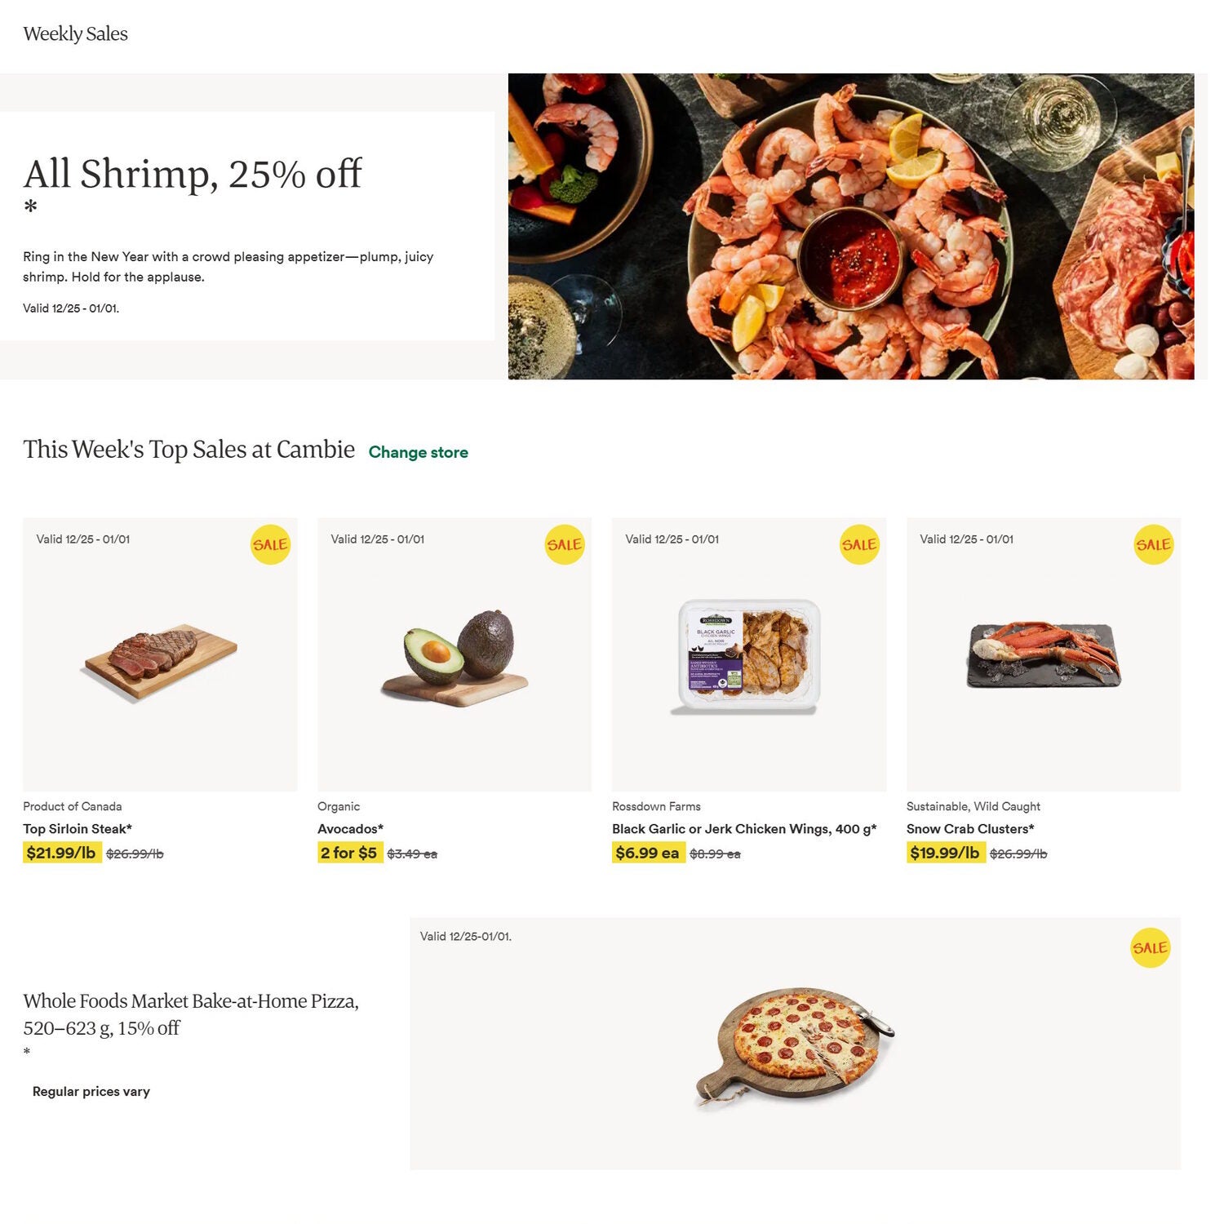The height and width of the screenshot is (1224, 1224).
Task: Click the $6.99 ea chicken wings price
Action: click(x=647, y=852)
